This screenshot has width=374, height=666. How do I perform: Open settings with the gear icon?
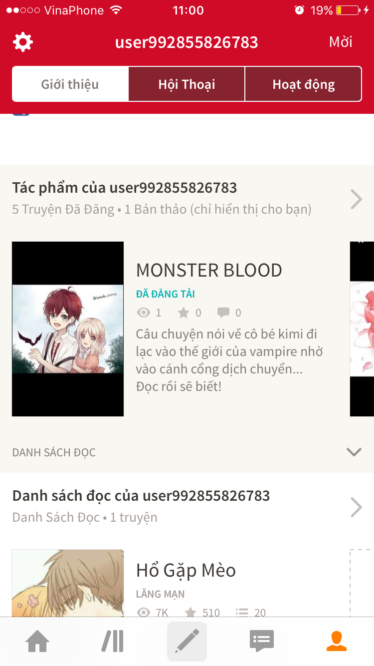point(23,42)
